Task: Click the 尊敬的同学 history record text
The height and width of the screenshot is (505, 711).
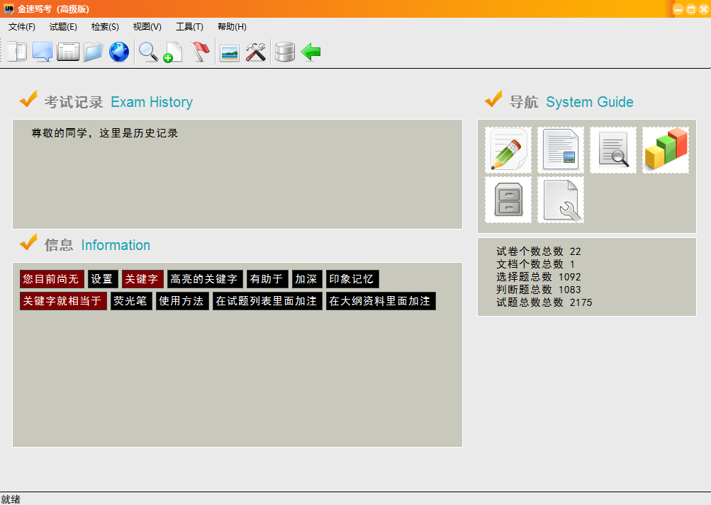Action: (x=105, y=132)
